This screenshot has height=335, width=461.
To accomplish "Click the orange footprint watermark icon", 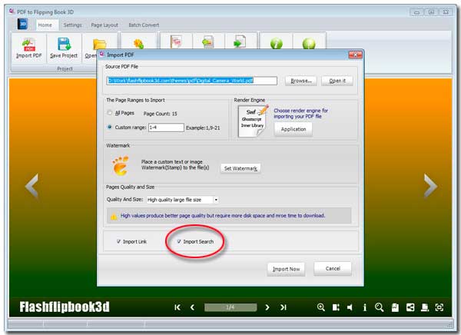I will 121,166.
